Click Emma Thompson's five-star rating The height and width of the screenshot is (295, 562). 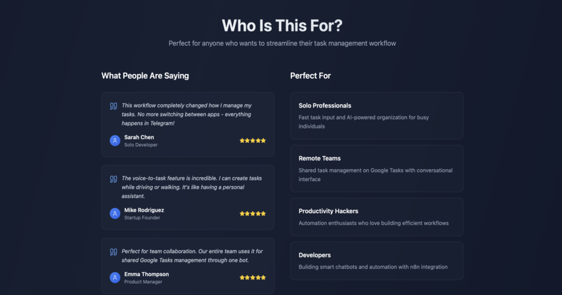pos(253,277)
